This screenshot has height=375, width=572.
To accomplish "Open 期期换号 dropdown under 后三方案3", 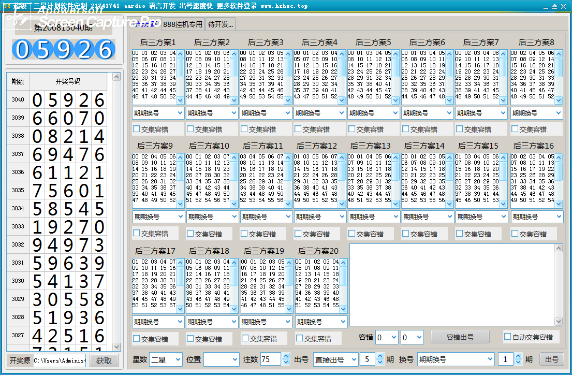I will tap(266, 113).
